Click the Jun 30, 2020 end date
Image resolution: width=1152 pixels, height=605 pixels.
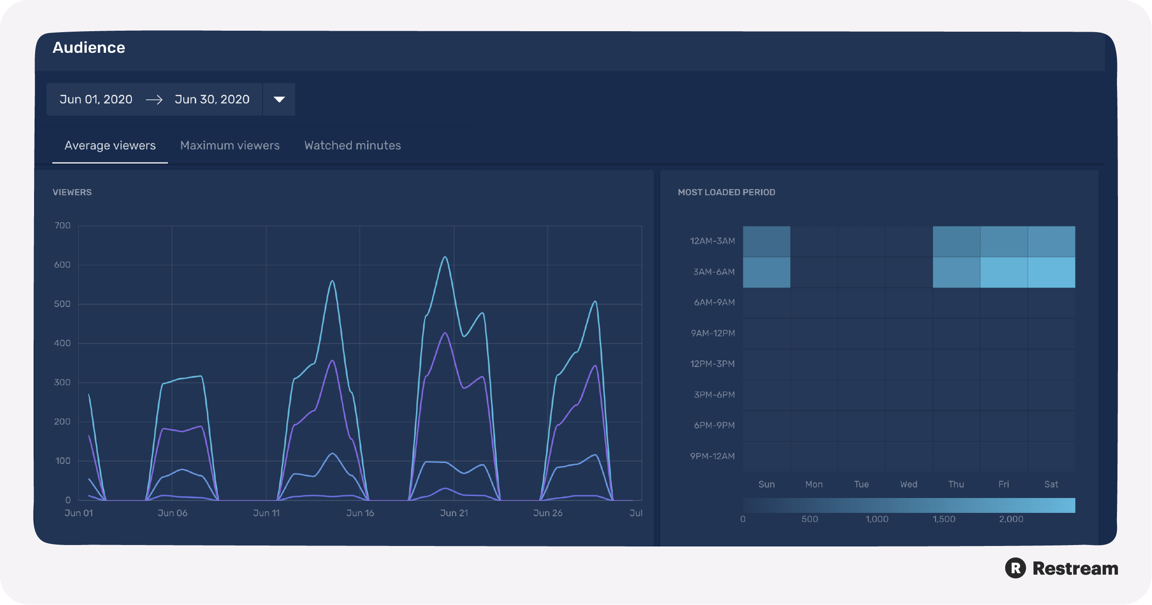click(212, 99)
